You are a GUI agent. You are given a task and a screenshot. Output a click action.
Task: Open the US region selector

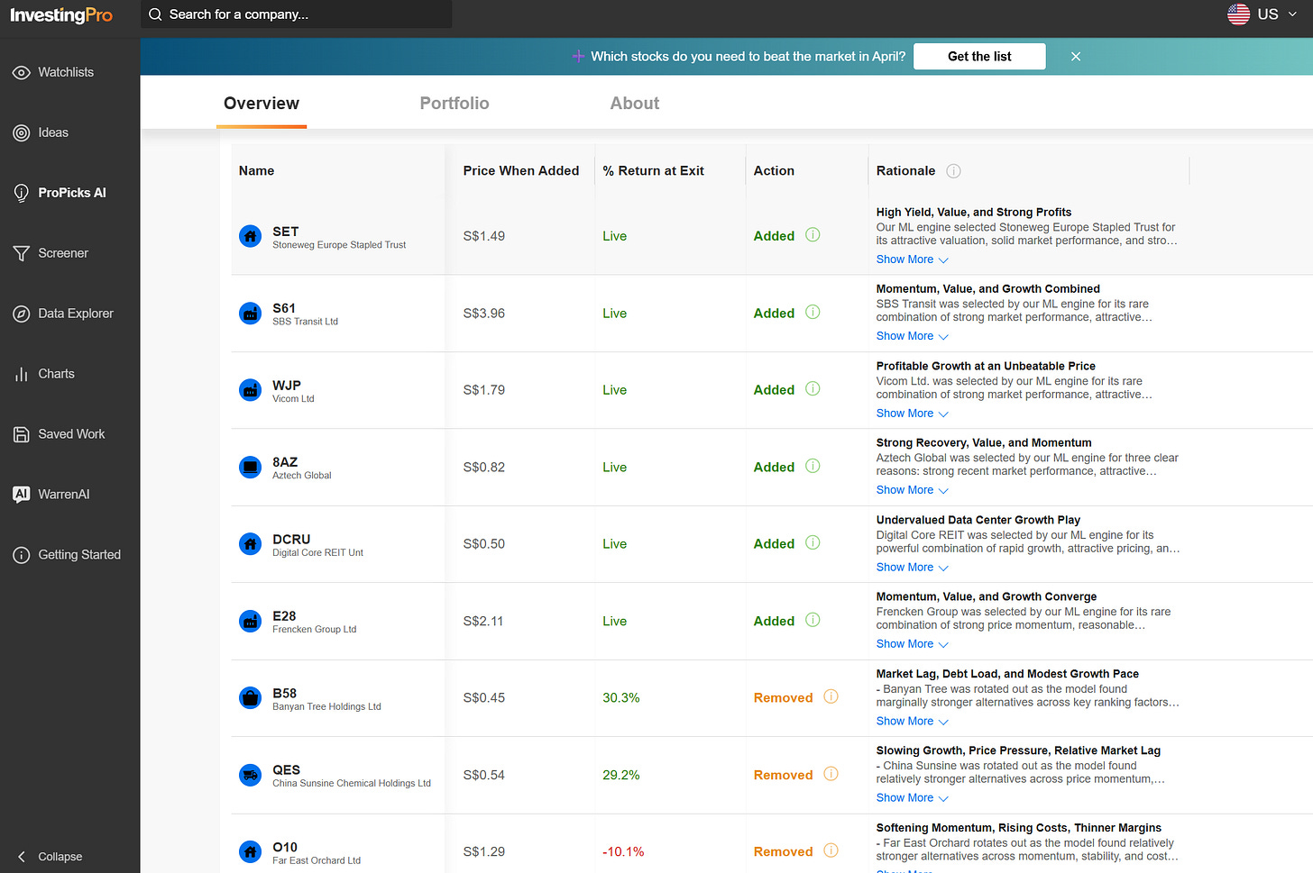tap(1262, 14)
